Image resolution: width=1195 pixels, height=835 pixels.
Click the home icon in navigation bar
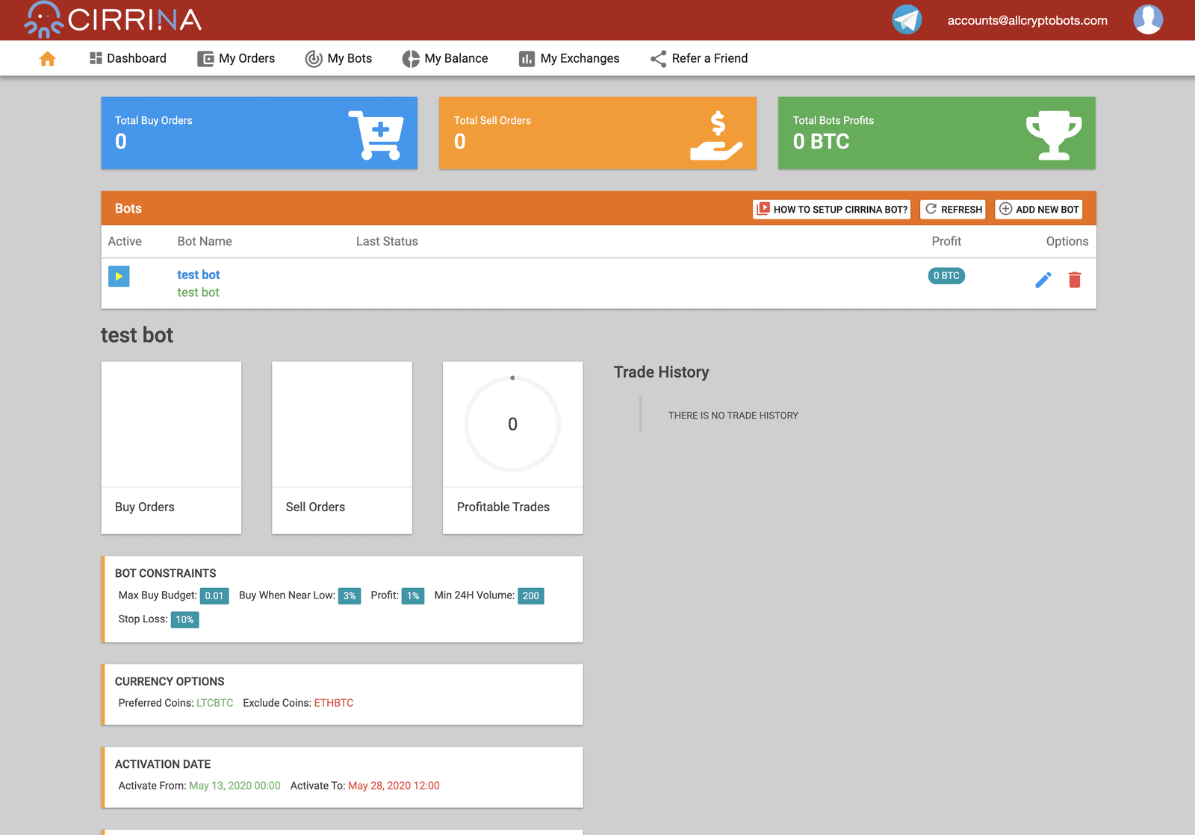pyautogui.click(x=47, y=59)
